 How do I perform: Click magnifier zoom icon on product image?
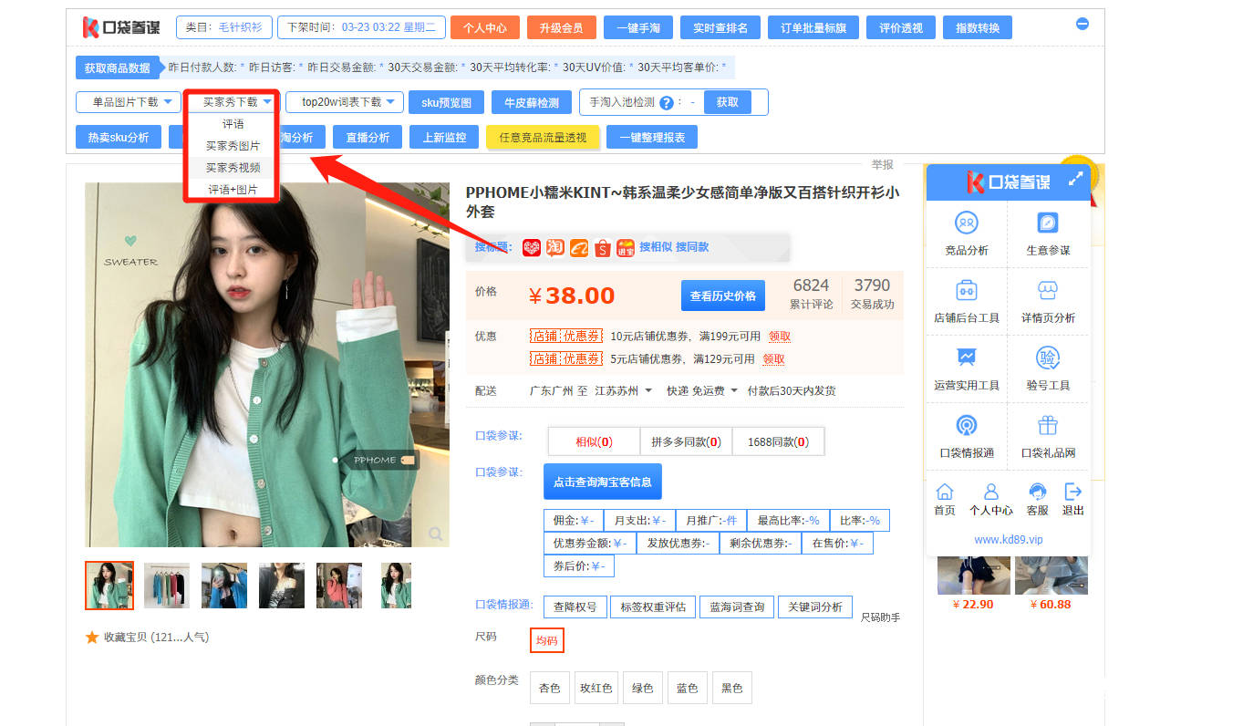436,534
